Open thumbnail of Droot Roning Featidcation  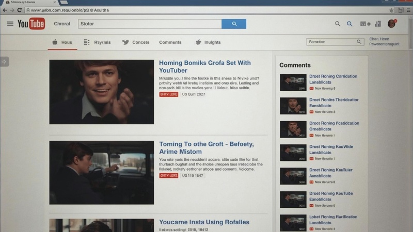(293, 129)
